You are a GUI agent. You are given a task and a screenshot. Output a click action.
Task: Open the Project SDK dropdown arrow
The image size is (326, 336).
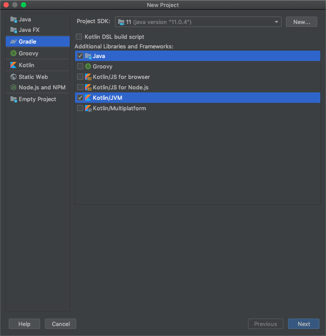click(x=276, y=22)
